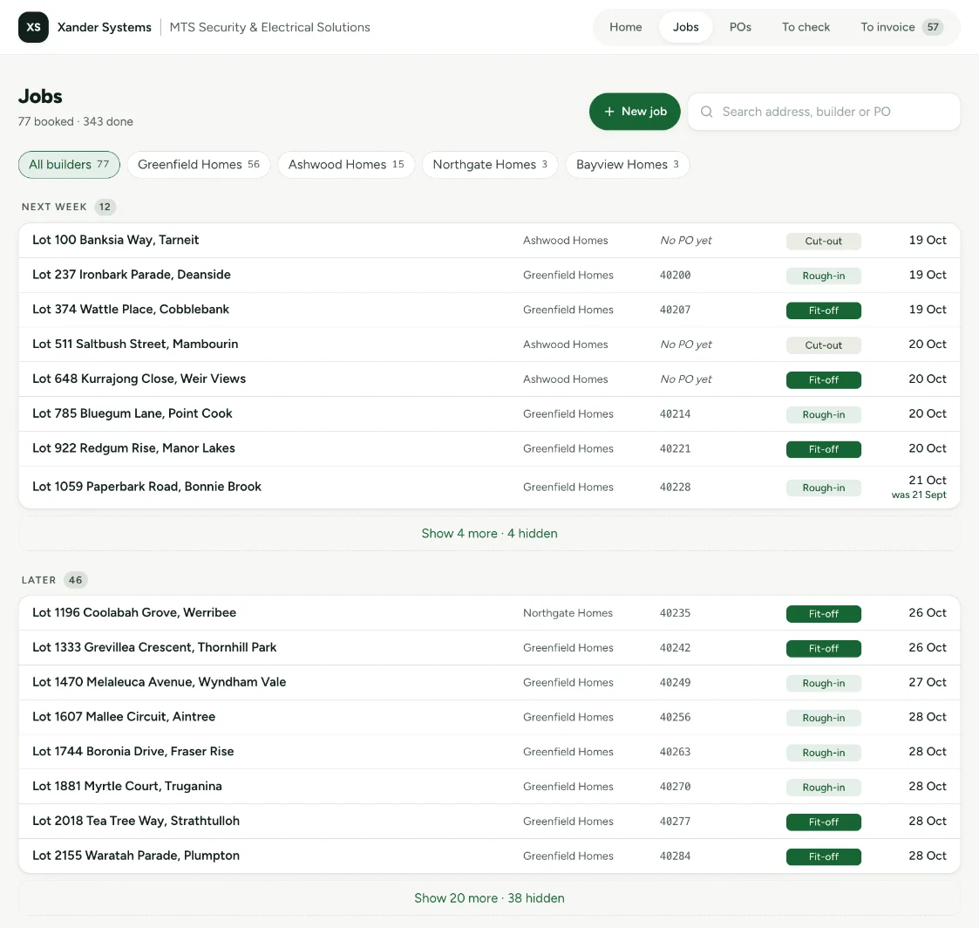
Task: Click PO number 40235
Action: pyautogui.click(x=675, y=613)
